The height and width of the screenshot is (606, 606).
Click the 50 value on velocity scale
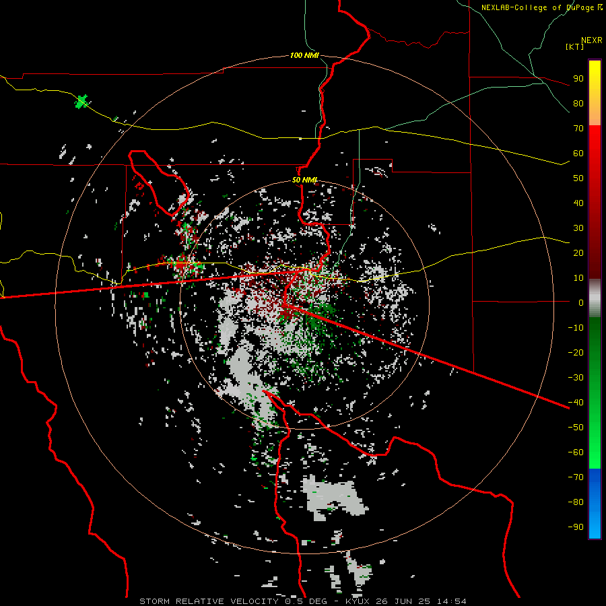[578, 178]
